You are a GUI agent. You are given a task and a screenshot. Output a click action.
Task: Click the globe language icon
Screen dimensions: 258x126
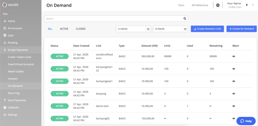pyautogui.click(x=218, y=5)
